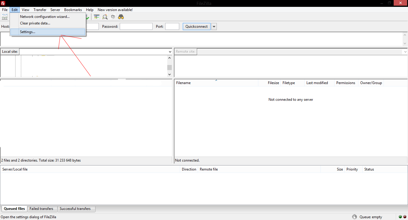
Task: Toggle synchronized browsing toolbar icon
Action: [x=113, y=17]
